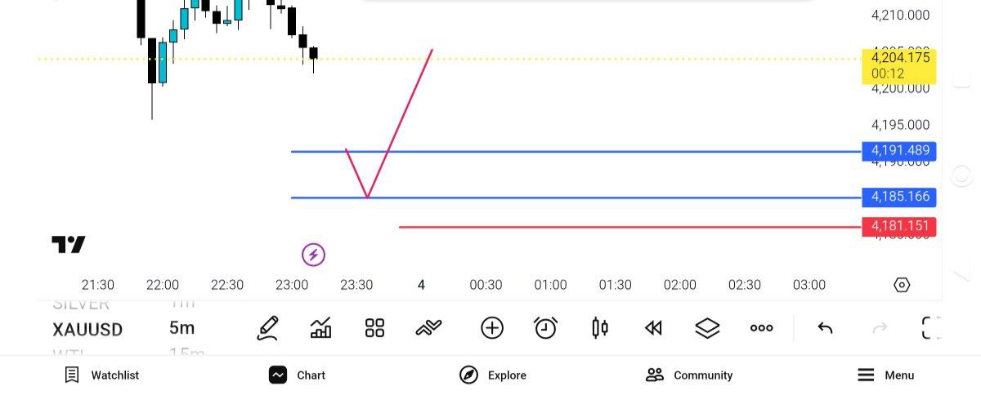Screen dimensions: 981x395
Task: Open the layout grid icon
Action: click(x=374, y=328)
